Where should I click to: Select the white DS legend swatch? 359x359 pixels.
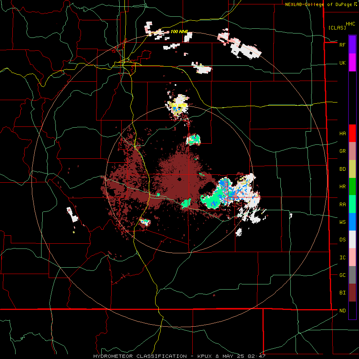point(352,239)
